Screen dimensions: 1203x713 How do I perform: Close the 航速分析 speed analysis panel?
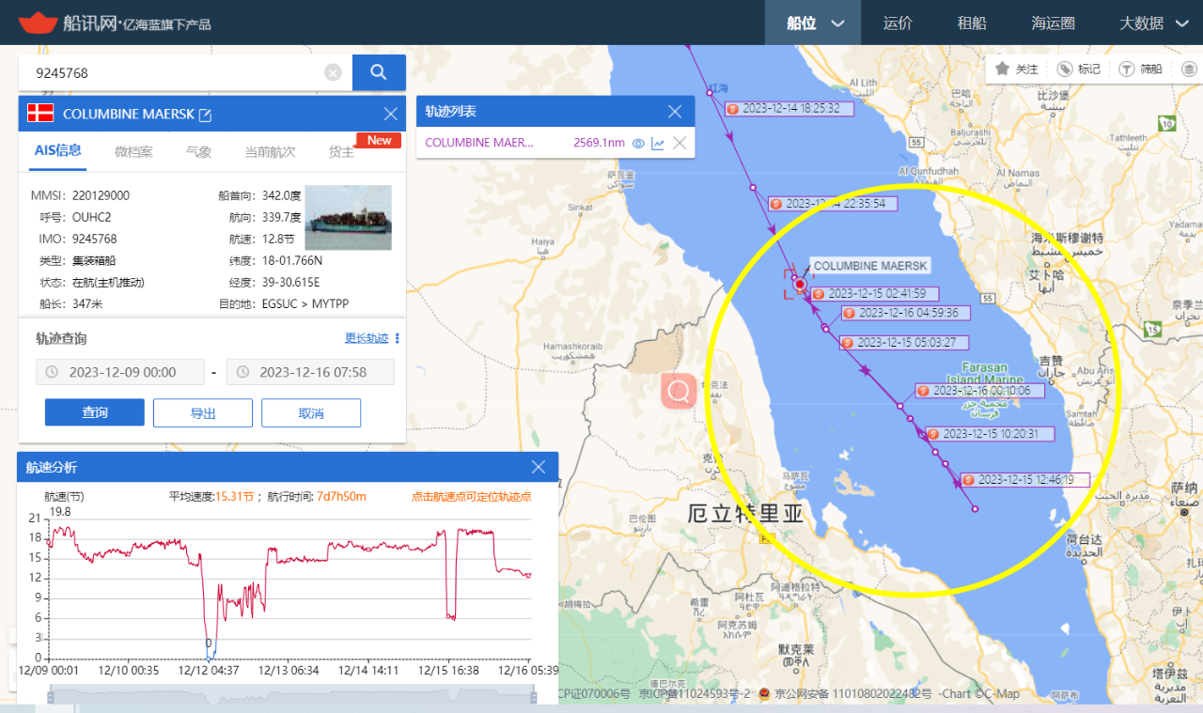pyautogui.click(x=539, y=467)
